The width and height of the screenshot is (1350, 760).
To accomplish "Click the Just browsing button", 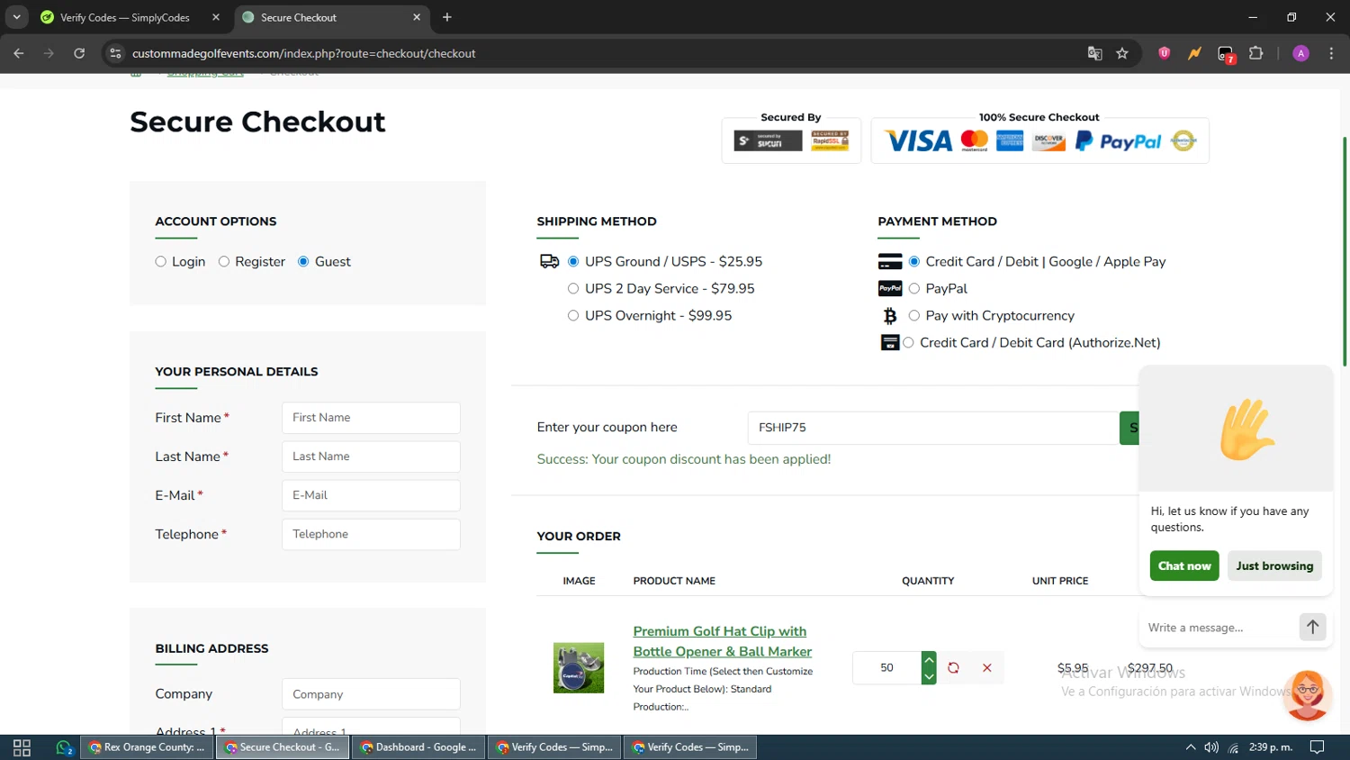I will tap(1274, 565).
